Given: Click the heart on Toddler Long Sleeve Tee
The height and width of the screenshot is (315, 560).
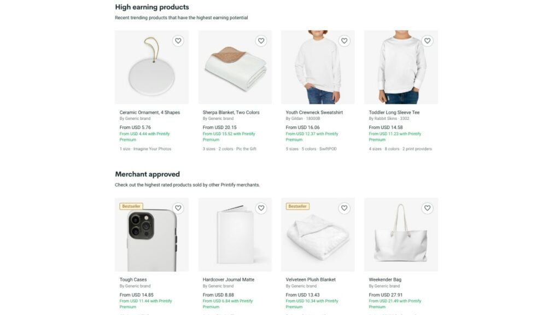Looking at the screenshot, I should 427,40.
